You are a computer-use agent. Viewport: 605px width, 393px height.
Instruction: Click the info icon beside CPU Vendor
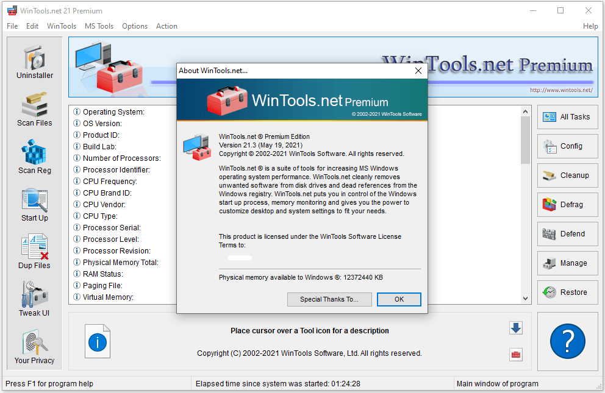[x=77, y=204]
